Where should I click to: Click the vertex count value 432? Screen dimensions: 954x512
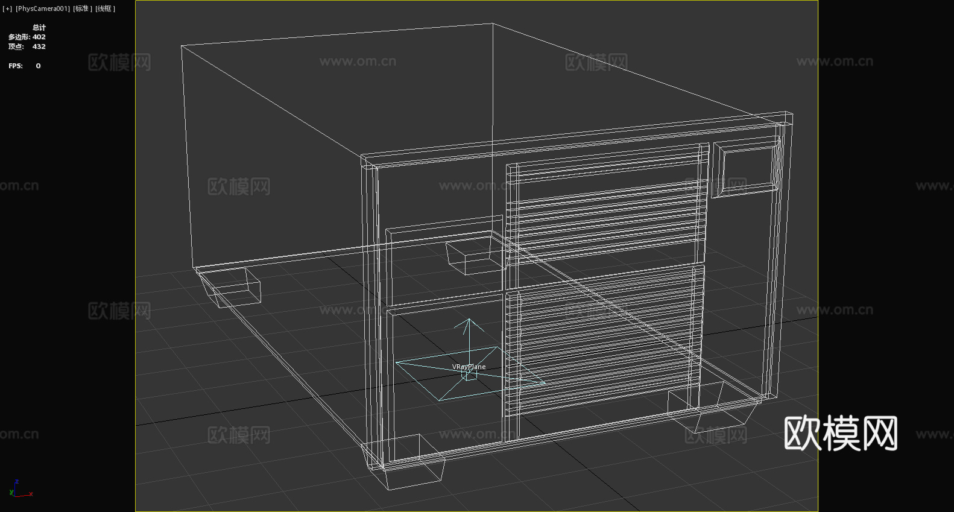[39, 46]
